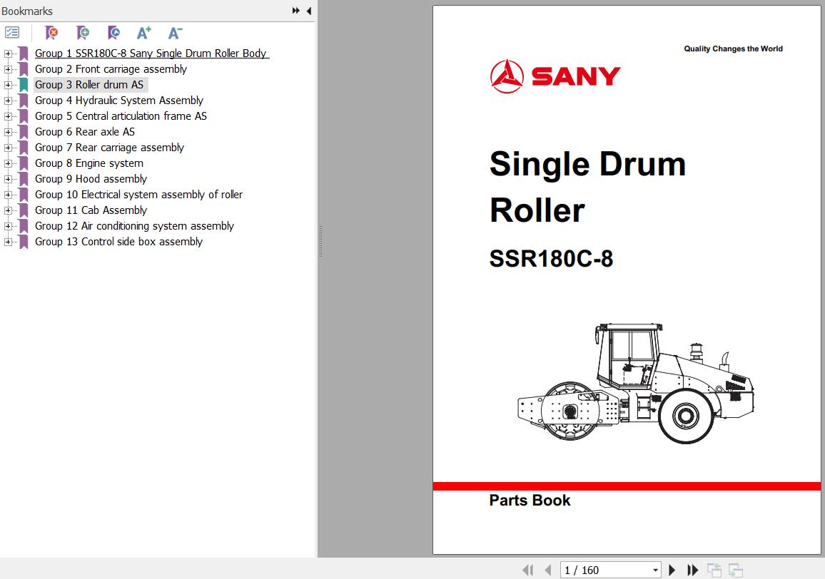
Task: Collapse the Bookmarks panel with left arrow
Action: 308,11
